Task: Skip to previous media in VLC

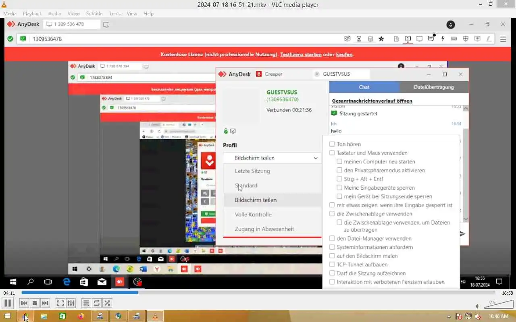Action: (24, 303)
